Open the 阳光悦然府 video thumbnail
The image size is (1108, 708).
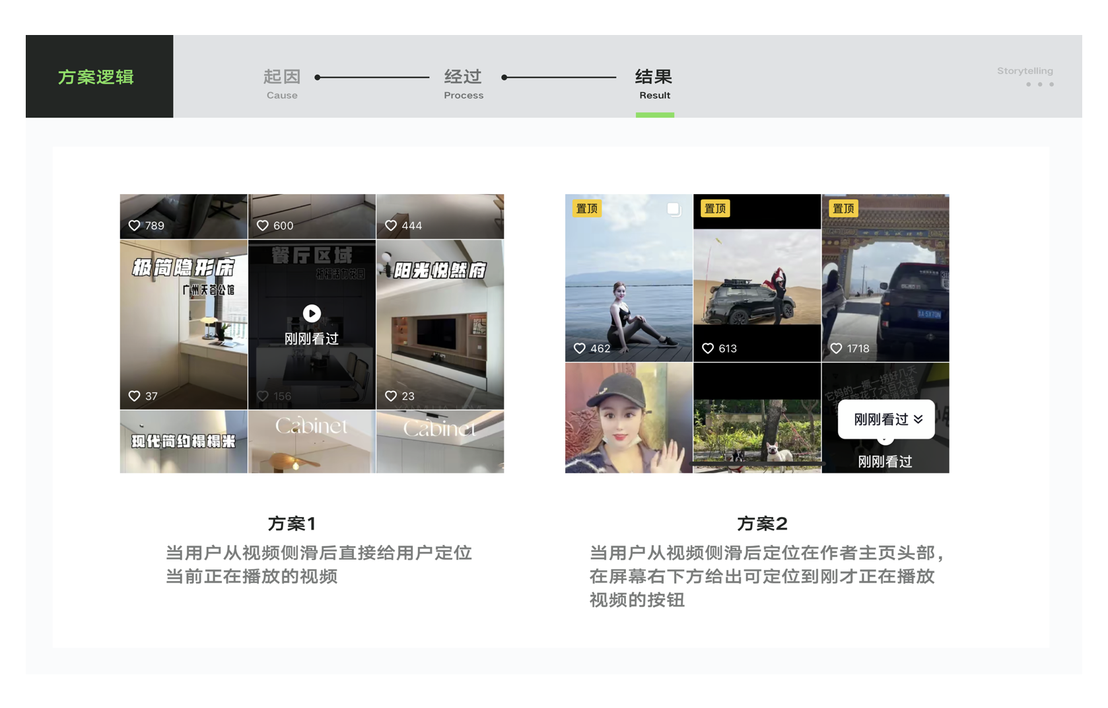coord(440,324)
